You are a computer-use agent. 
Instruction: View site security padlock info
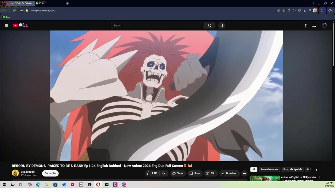tap(27, 10)
